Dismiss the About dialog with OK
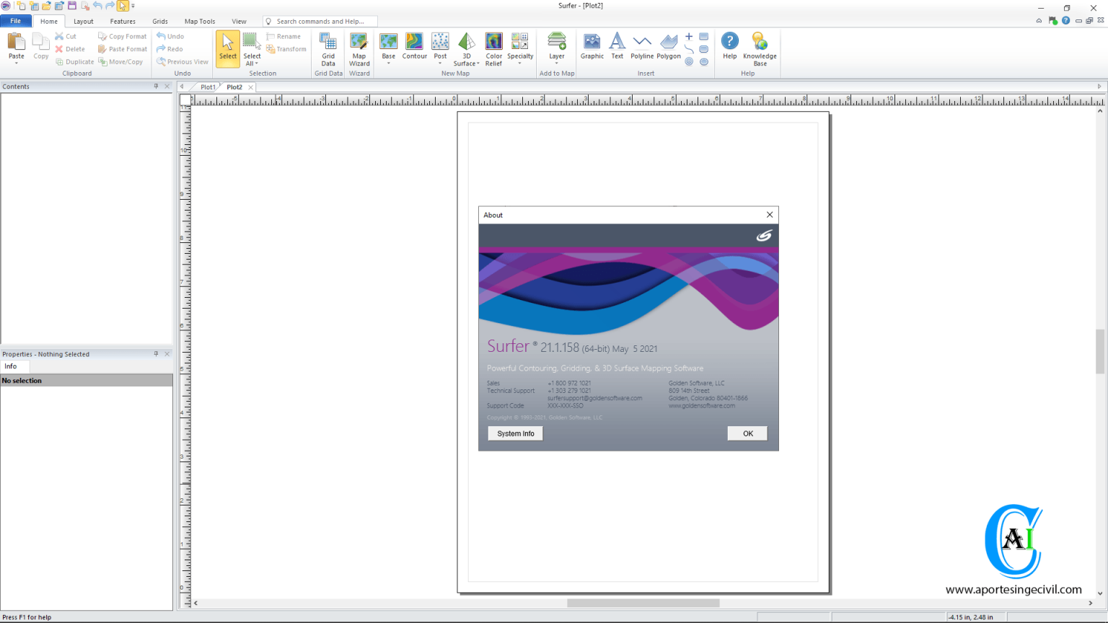The height and width of the screenshot is (623, 1108). pos(747,433)
